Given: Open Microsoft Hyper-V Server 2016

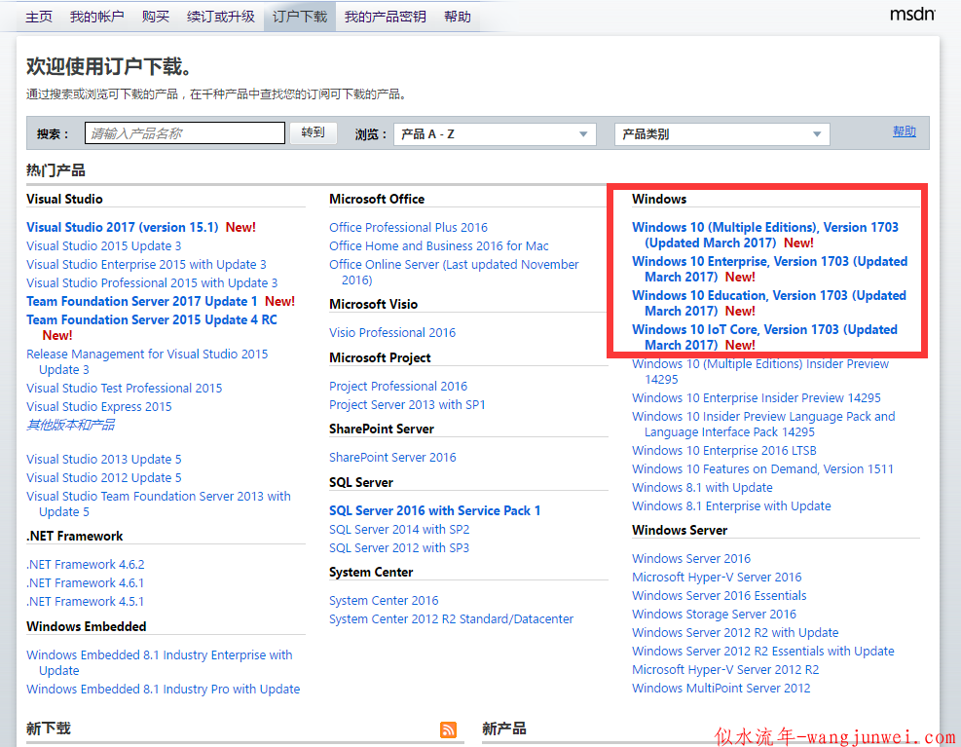Looking at the screenshot, I should click(x=717, y=578).
